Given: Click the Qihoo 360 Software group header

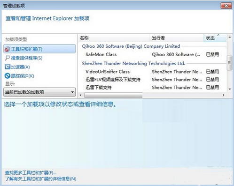Looking at the screenshot, I should [x=131, y=46].
